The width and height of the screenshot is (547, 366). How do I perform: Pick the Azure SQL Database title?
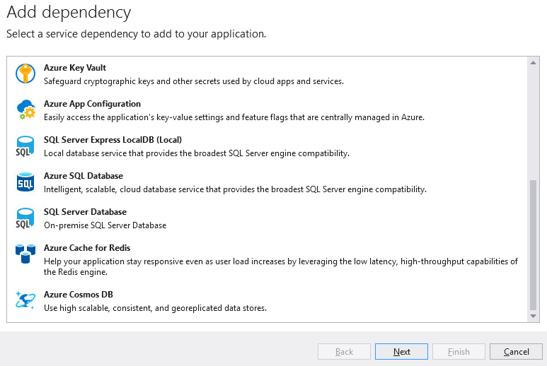[x=84, y=176]
